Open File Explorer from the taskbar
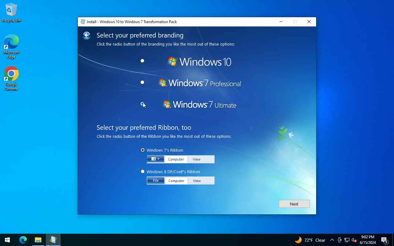 [38, 240]
